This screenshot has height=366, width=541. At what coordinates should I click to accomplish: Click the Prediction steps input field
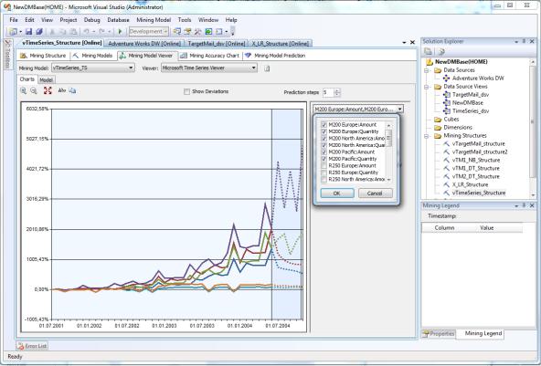328,92
